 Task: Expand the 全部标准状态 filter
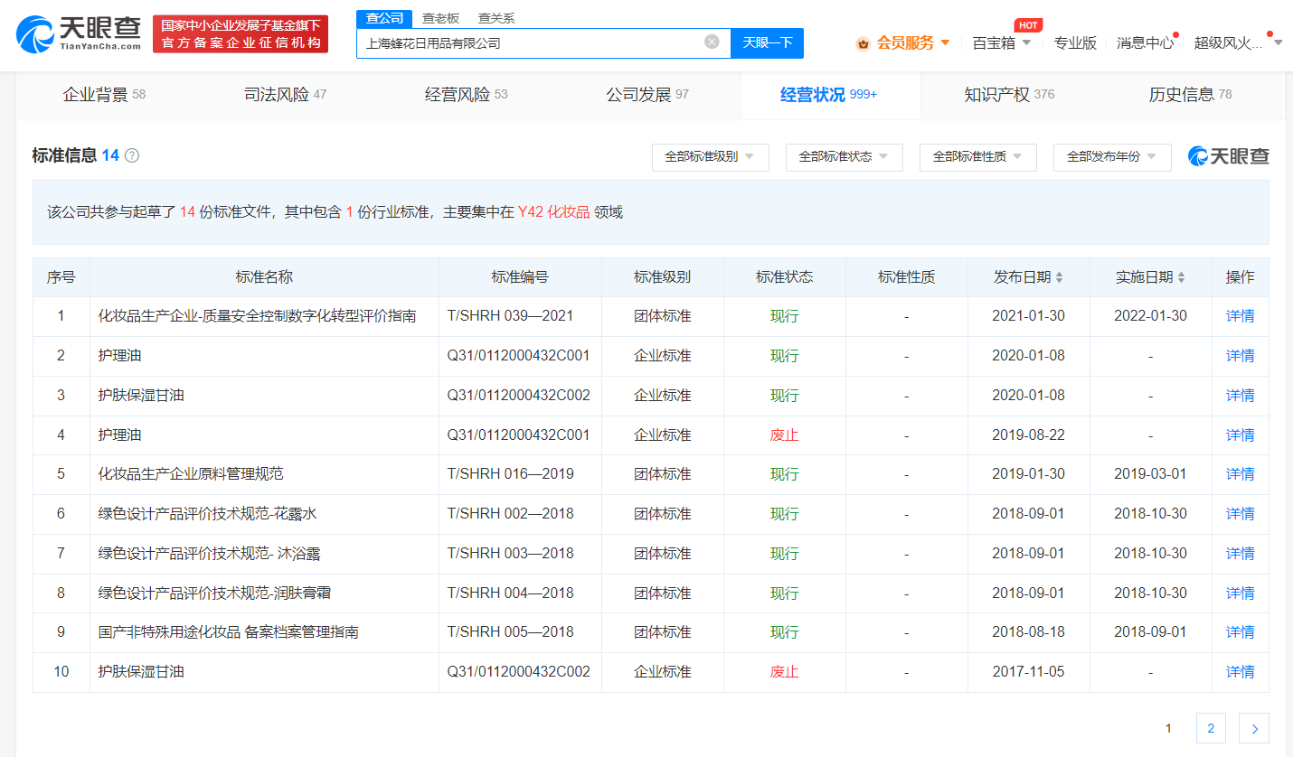pyautogui.click(x=844, y=157)
